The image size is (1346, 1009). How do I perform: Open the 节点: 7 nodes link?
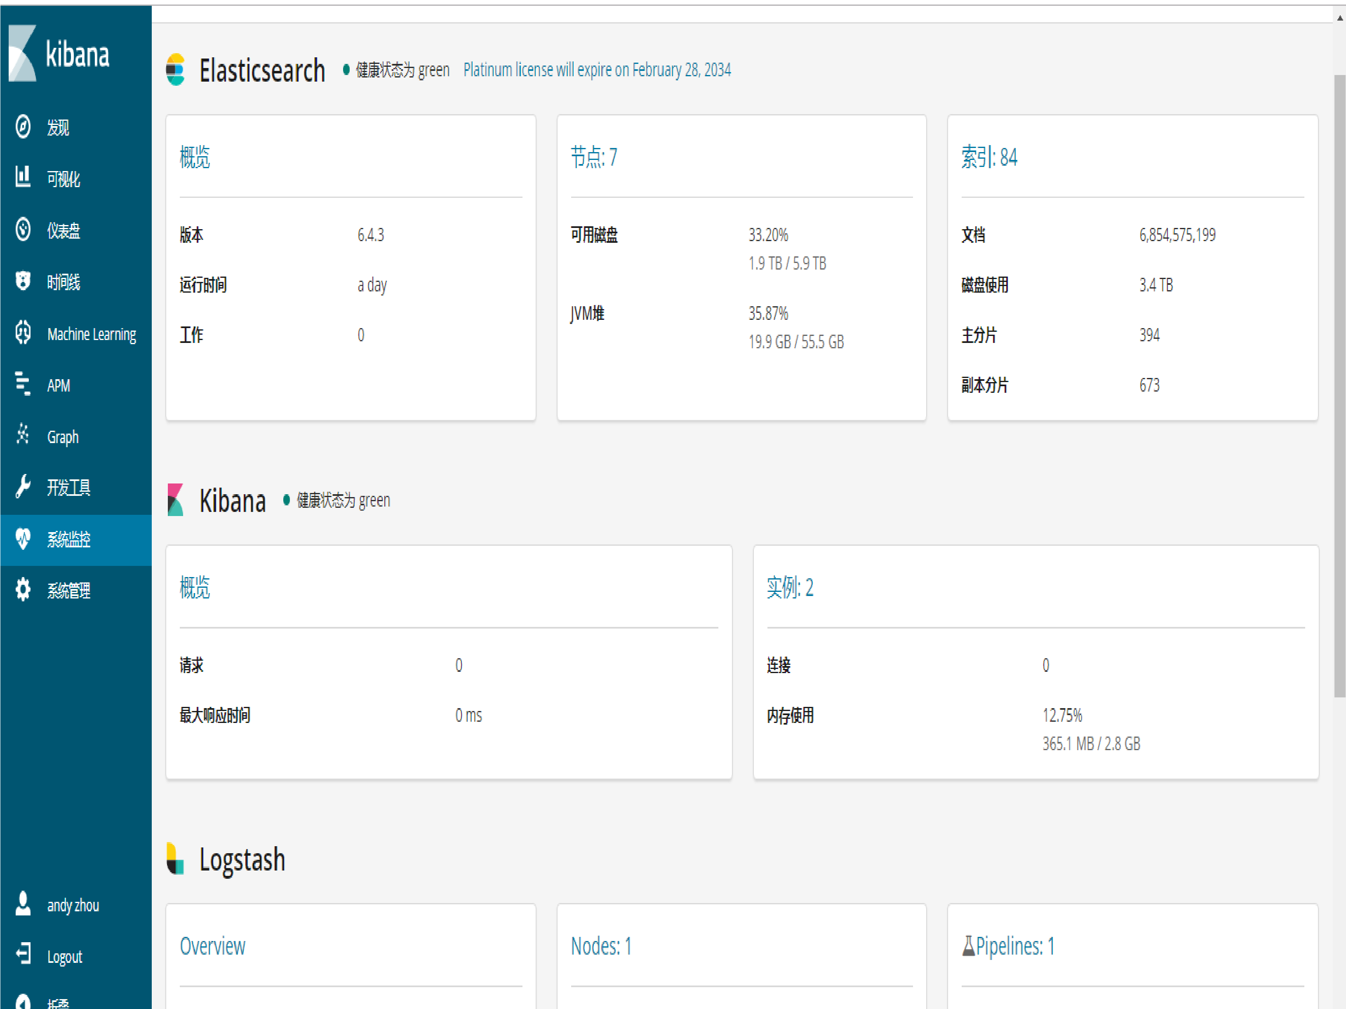594,157
